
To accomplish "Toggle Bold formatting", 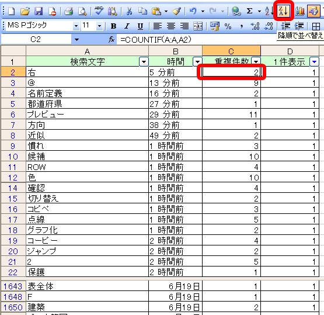I will [113, 26].
